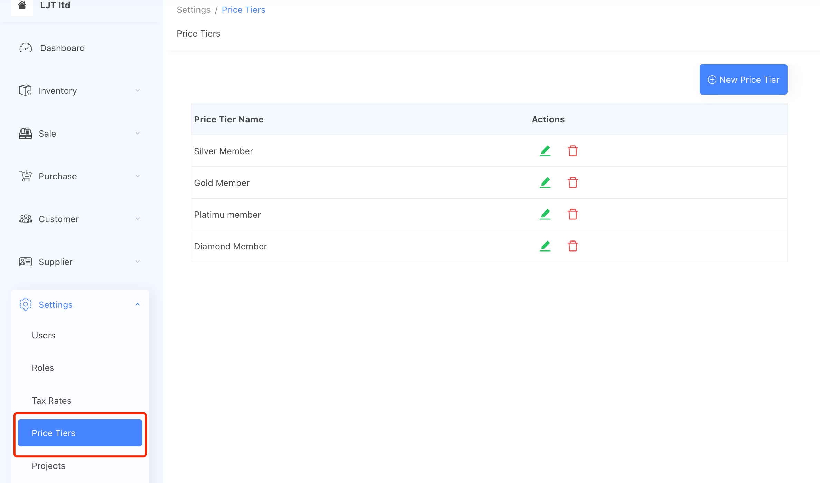Select the Dashboard speedometer icon

[26, 48]
